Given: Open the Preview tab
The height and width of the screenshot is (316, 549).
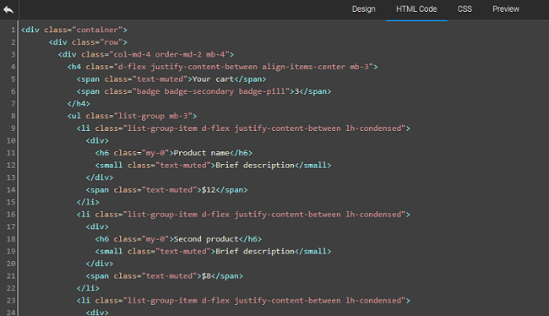Looking at the screenshot, I should [506, 9].
